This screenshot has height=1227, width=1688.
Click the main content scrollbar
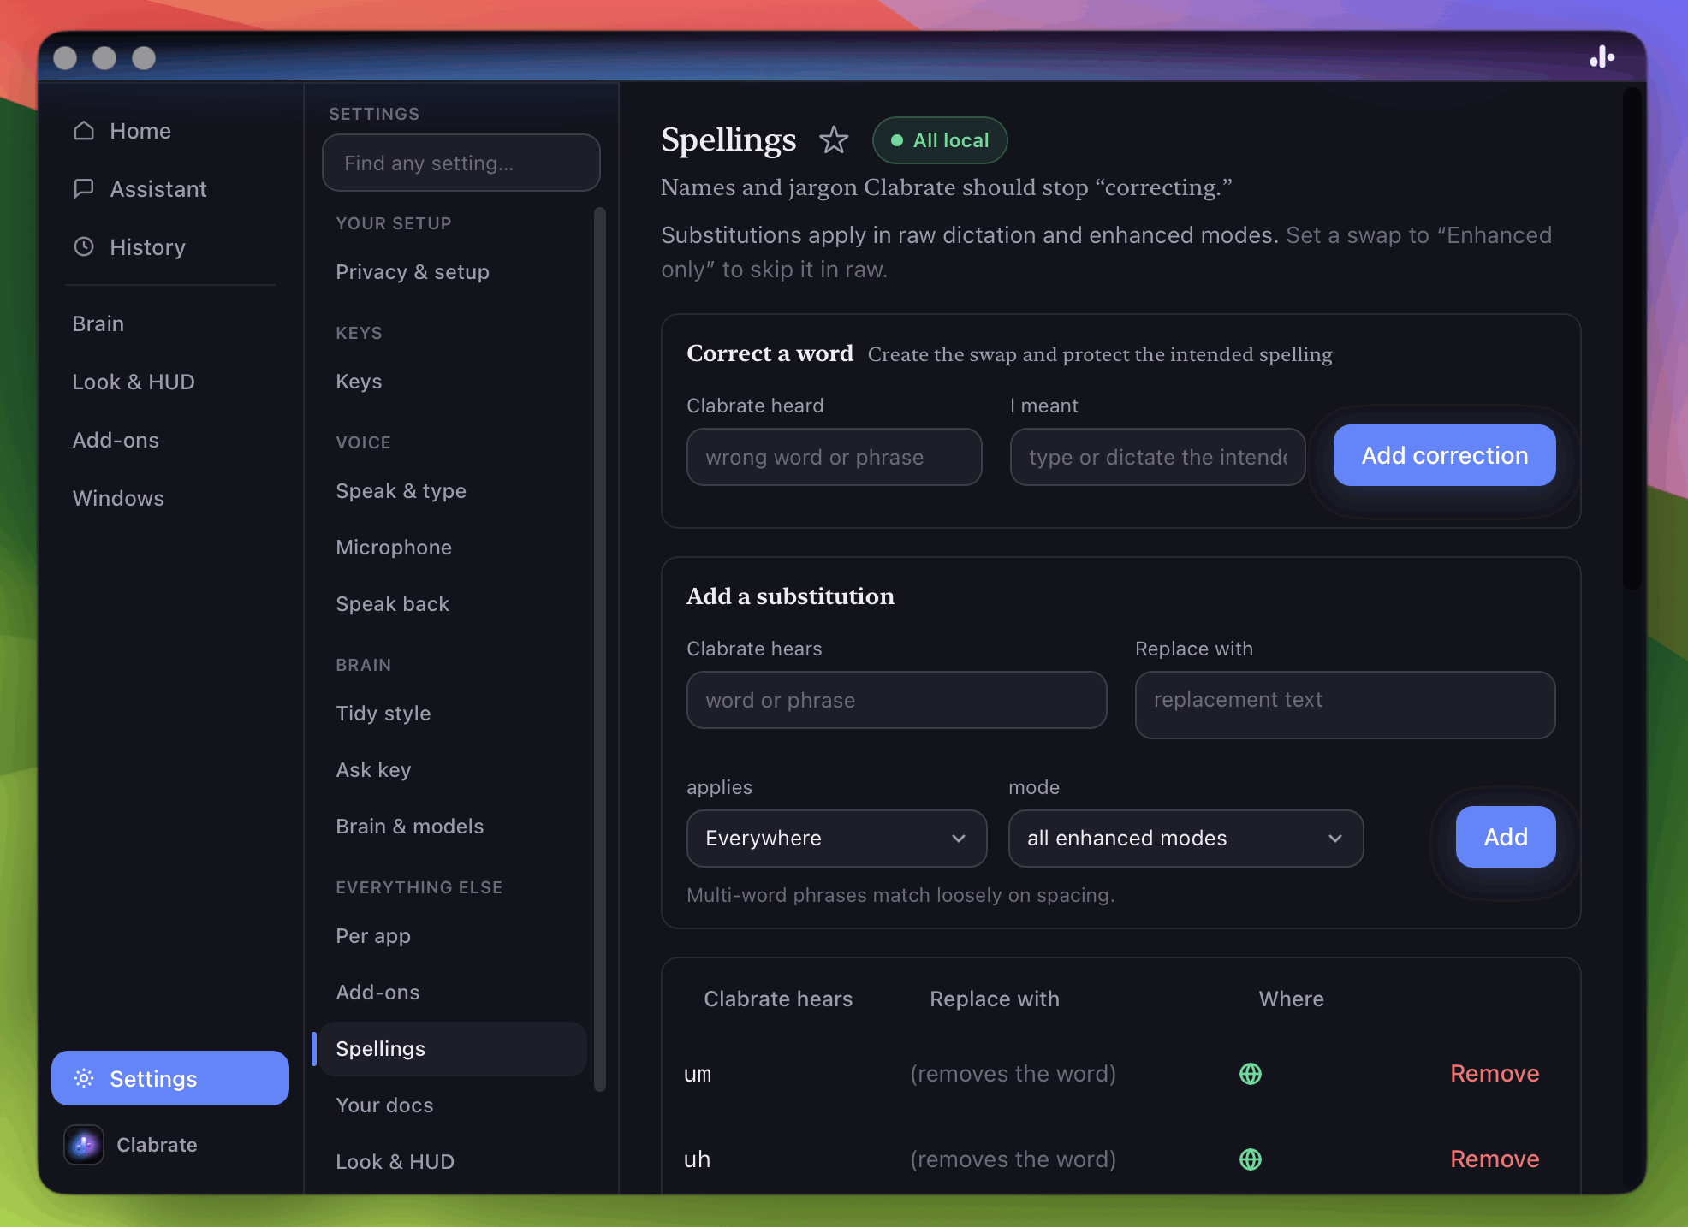tap(1633, 338)
